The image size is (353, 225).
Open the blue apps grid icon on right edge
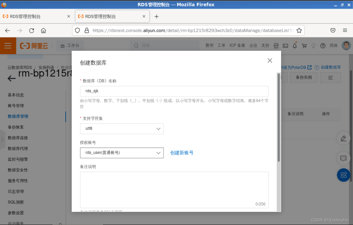click(343, 175)
